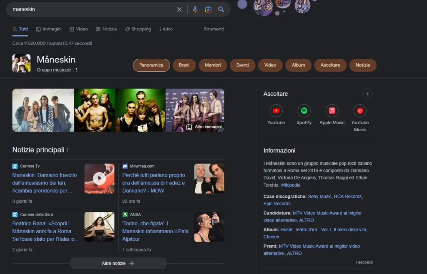Image resolution: width=427 pixels, height=274 pixels.
Task: Select the Notizie chip in knowledge panel
Action: pyautogui.click(x=363, y=65)
